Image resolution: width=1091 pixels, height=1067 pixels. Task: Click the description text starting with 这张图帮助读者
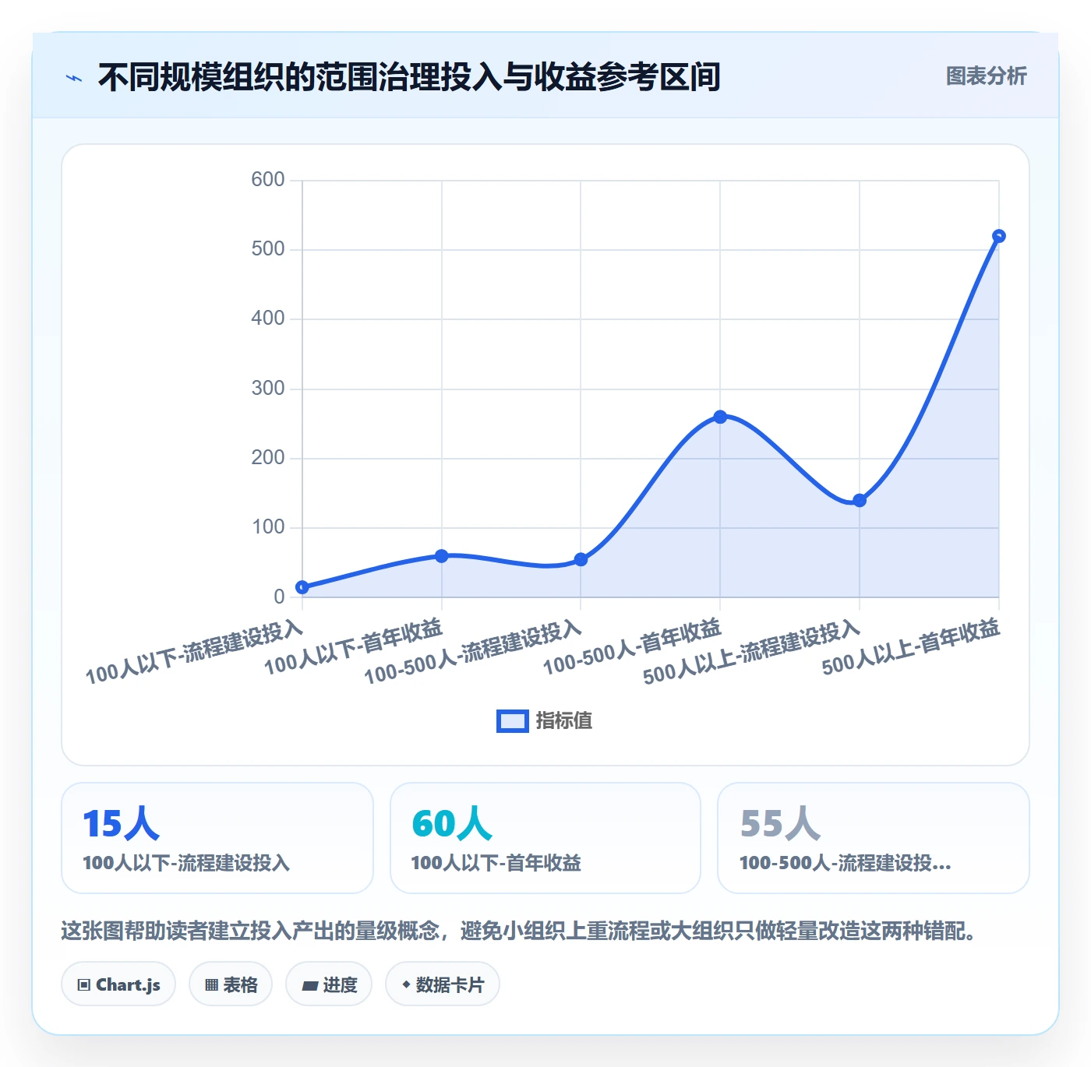[519, 931]
